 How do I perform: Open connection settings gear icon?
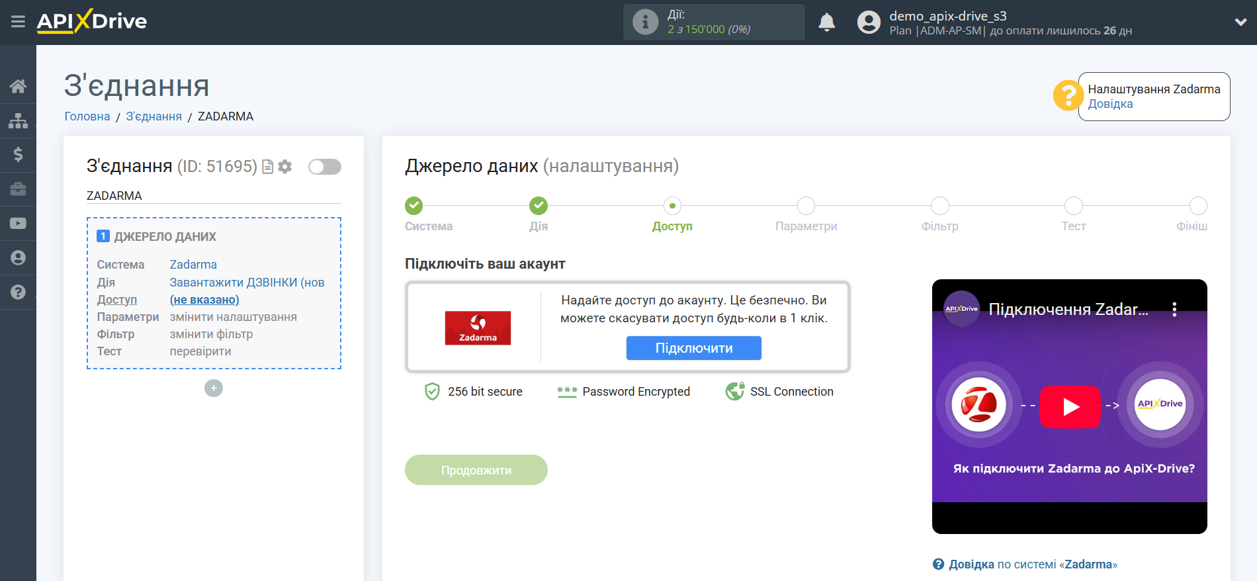click(285, 167)
